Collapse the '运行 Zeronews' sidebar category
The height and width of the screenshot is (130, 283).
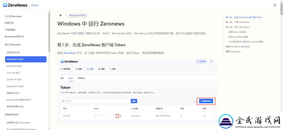13,44
